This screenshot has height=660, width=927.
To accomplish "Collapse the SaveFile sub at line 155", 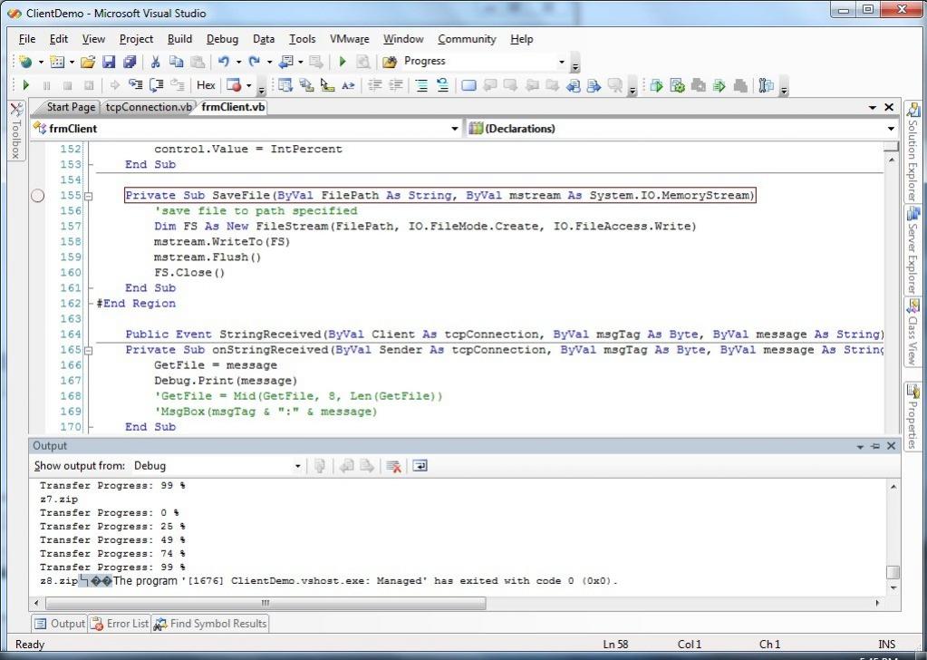I will click(x=89, y=196).
